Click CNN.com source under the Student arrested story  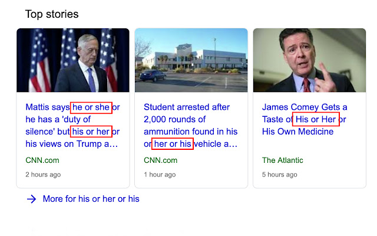pyautogui.click(x=161, y=160)
